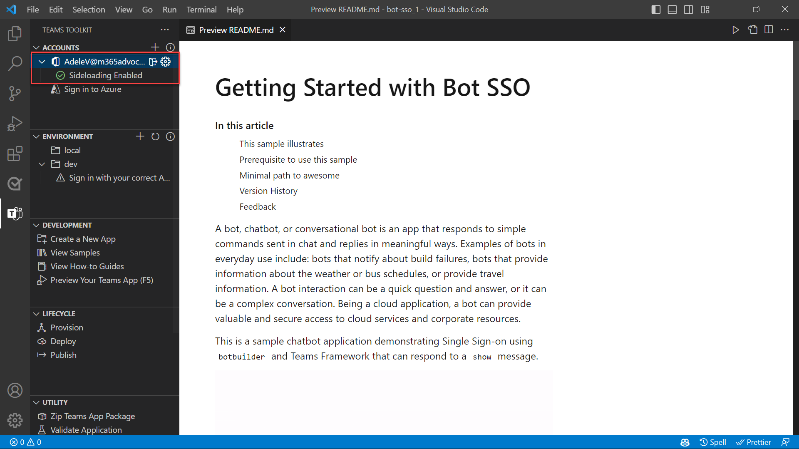Open the Explorer view in activity bar
The width and height of the screenshot is (799, 449).
point(15,34)
